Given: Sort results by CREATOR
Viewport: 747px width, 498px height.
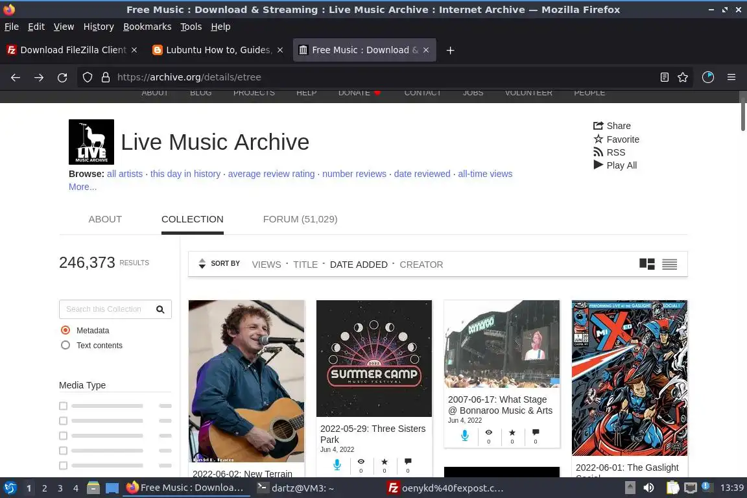Looking at the screenshot, I should coord(421,265).
